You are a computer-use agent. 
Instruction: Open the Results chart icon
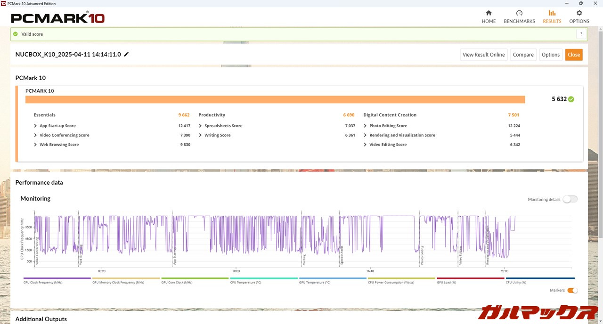pos(552,13)
